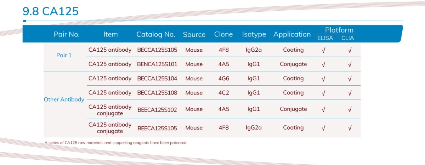Select the CLIA platform subheader
425x165 pixels.
pyautogui.click(x=347, y=38)
